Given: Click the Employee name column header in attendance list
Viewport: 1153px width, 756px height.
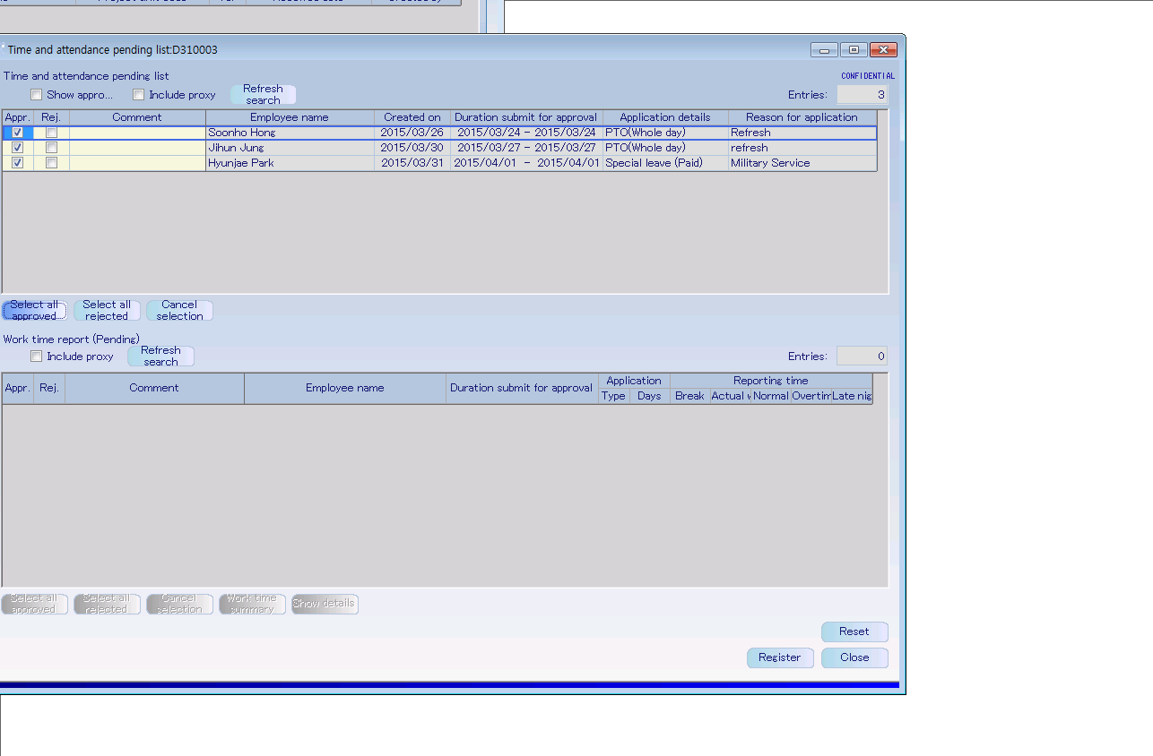Looking at the screenshot, I should coord(290,117).
